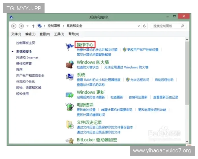Click 允许远程访问 link
This screenshot has height=159, width=198.
[x=140, y=80]
